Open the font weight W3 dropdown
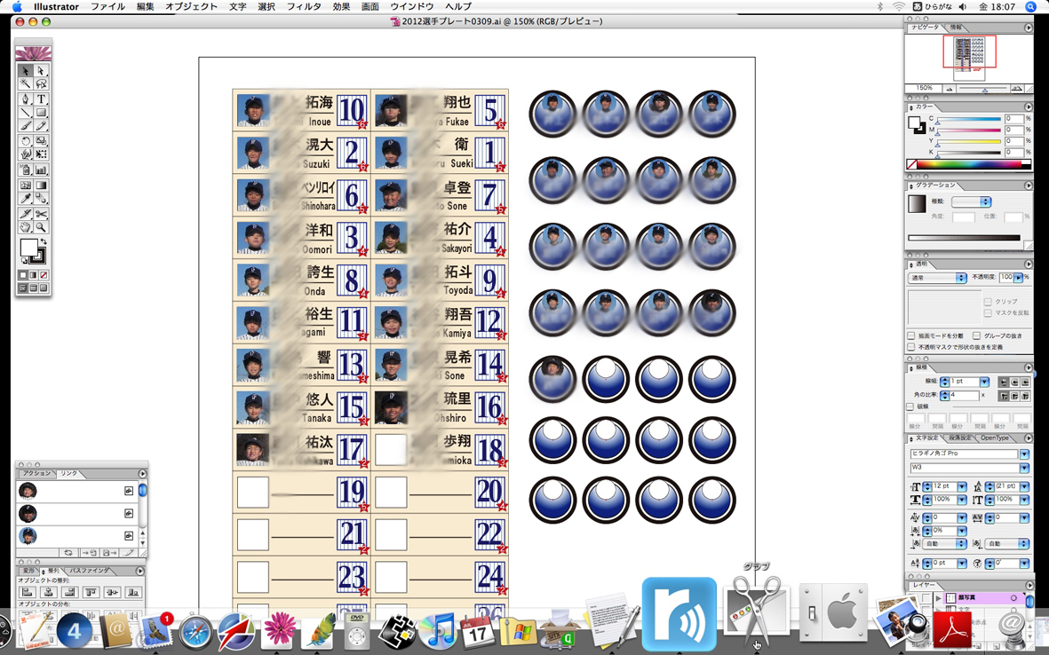 tap(1024, 468)
